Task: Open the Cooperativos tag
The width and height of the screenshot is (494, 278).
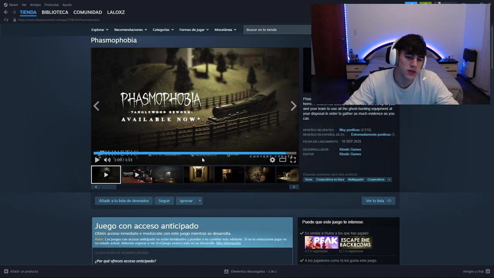Action: 376,180
